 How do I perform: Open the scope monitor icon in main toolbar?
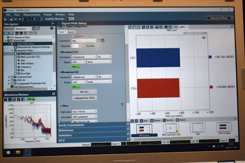(x=25, y=19)
